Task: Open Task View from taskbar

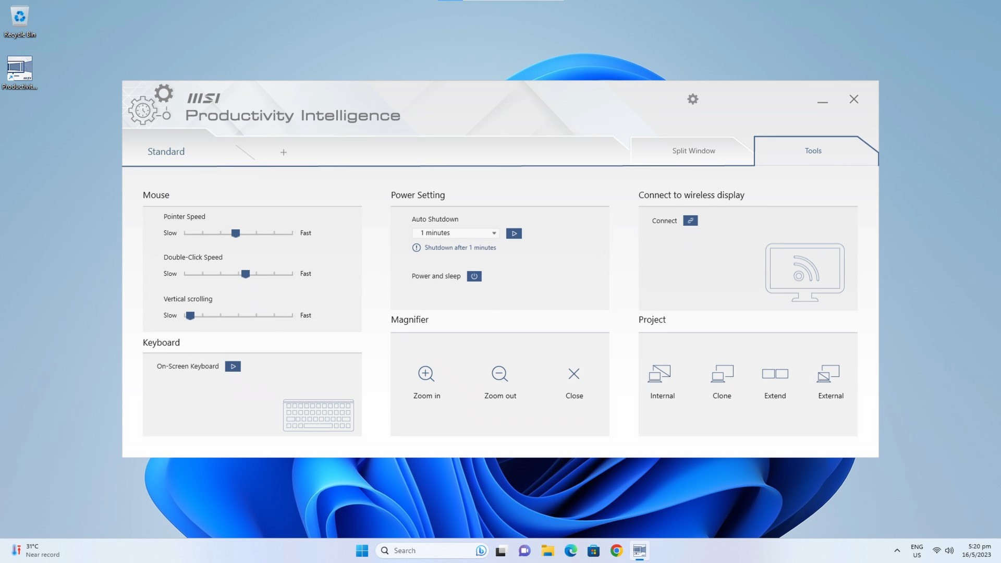Action: point(501,550)
